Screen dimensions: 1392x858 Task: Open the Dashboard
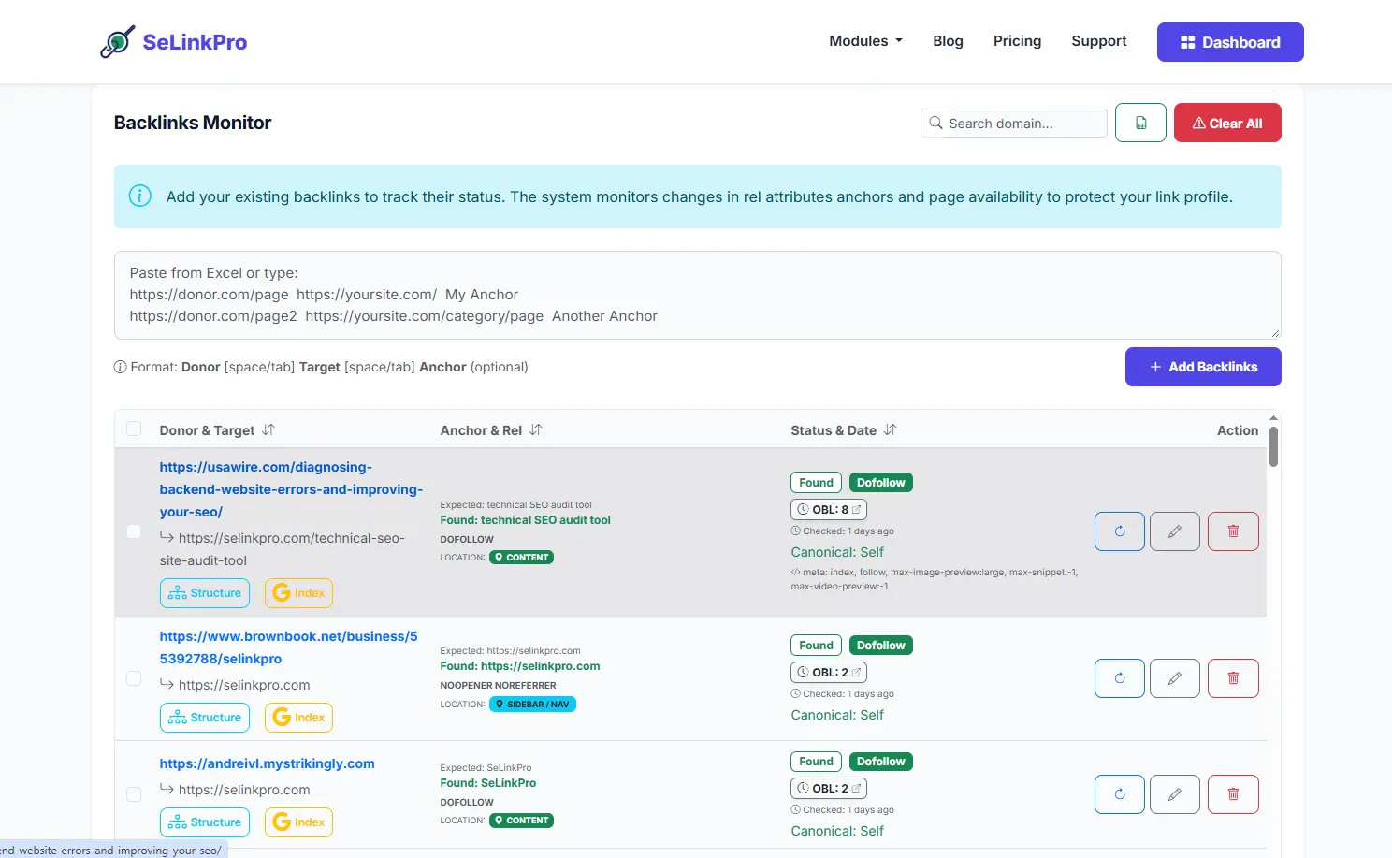1230,42
